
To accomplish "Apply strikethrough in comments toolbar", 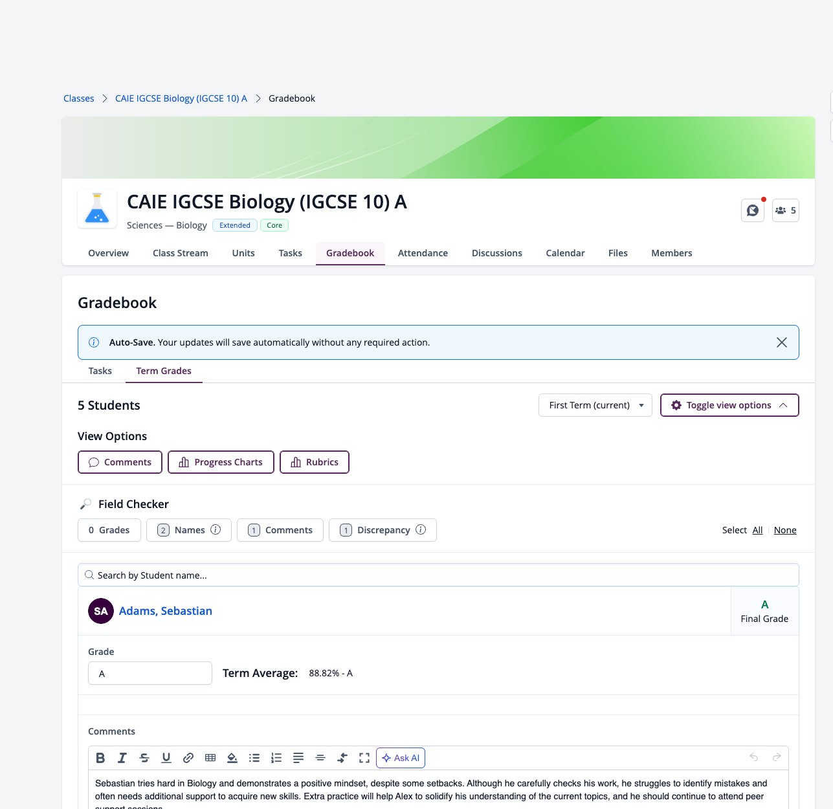I will tap(144, 758).
